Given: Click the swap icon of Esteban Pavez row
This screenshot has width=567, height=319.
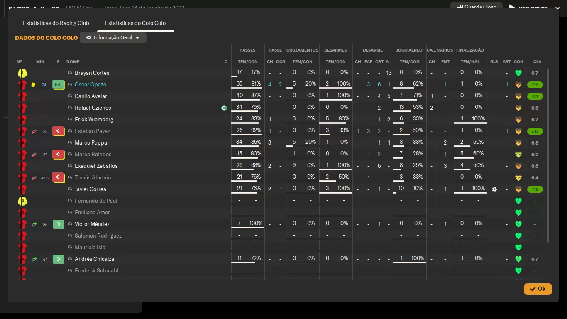Looking at the screenshot, I should click(x=34, y=131).
